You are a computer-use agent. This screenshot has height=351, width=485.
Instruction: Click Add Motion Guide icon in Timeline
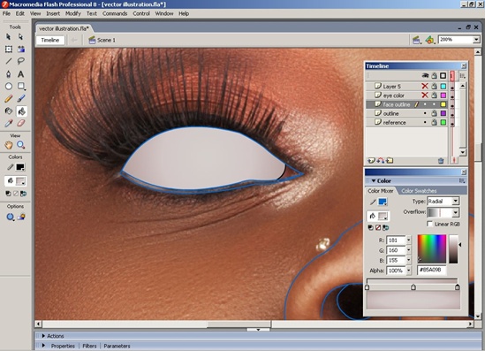pyautogui.click(x=381, y=160)
